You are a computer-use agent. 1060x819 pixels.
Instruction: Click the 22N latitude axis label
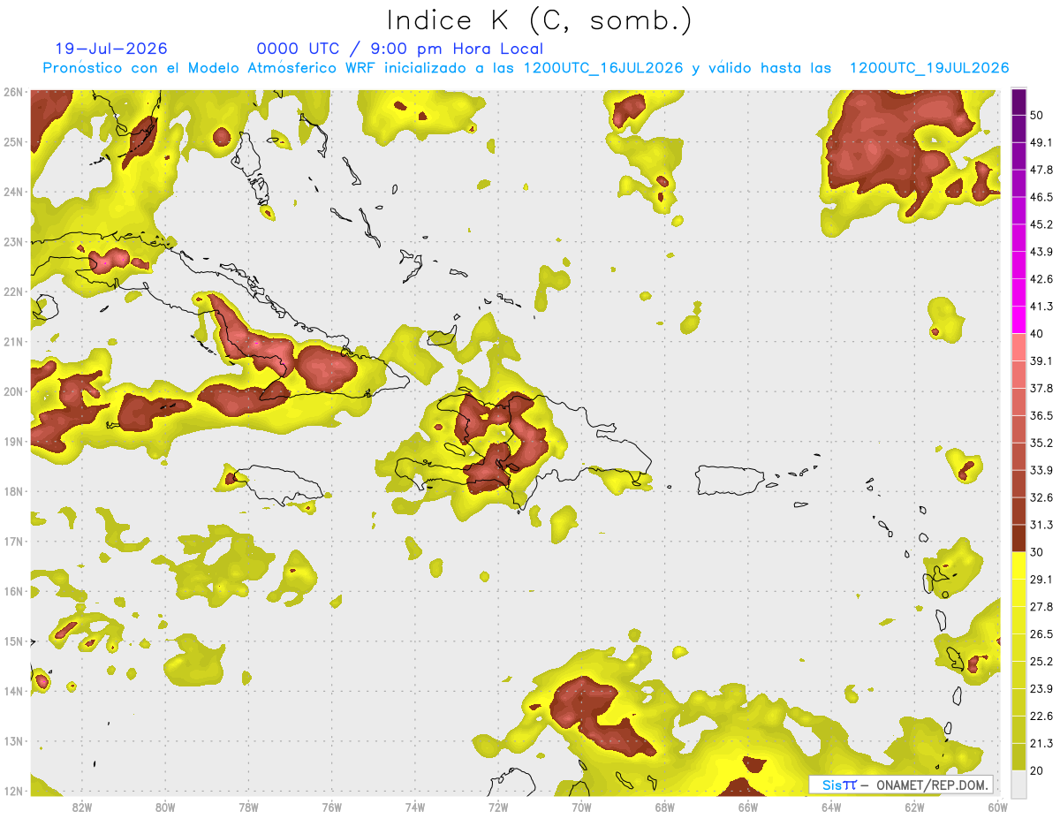pos(12,292)
